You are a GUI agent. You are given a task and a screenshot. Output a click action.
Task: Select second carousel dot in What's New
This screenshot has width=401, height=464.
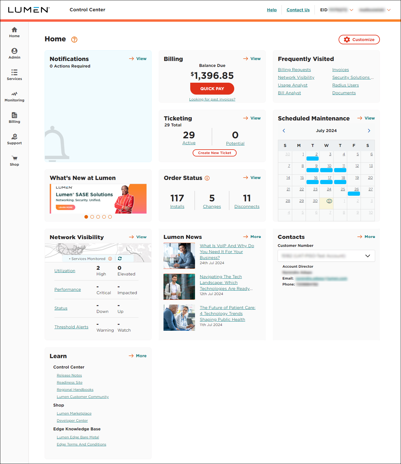click(x=92, y=217)
